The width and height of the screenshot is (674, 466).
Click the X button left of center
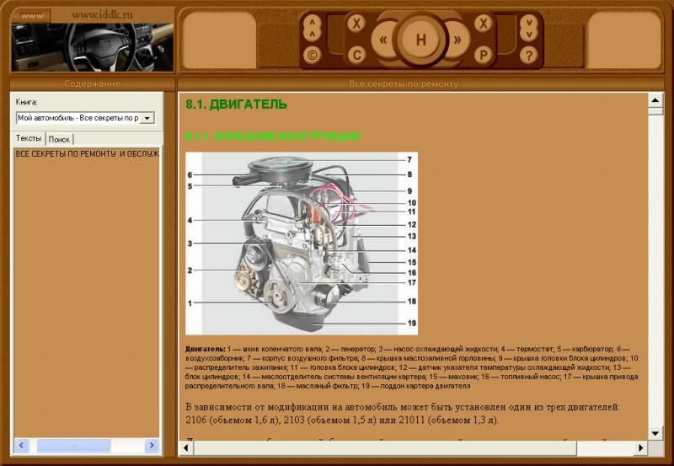pos(356,24)
